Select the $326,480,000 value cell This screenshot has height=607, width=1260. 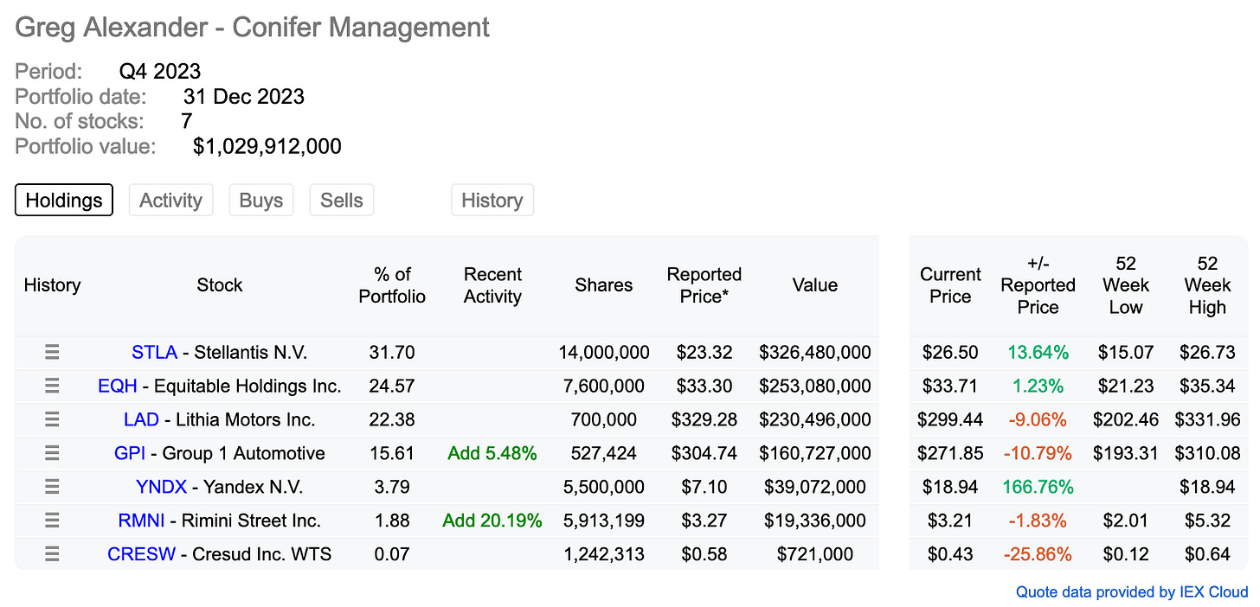click(x=815, y=352)
